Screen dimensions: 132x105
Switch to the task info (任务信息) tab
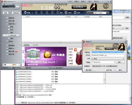coord(35,45)
